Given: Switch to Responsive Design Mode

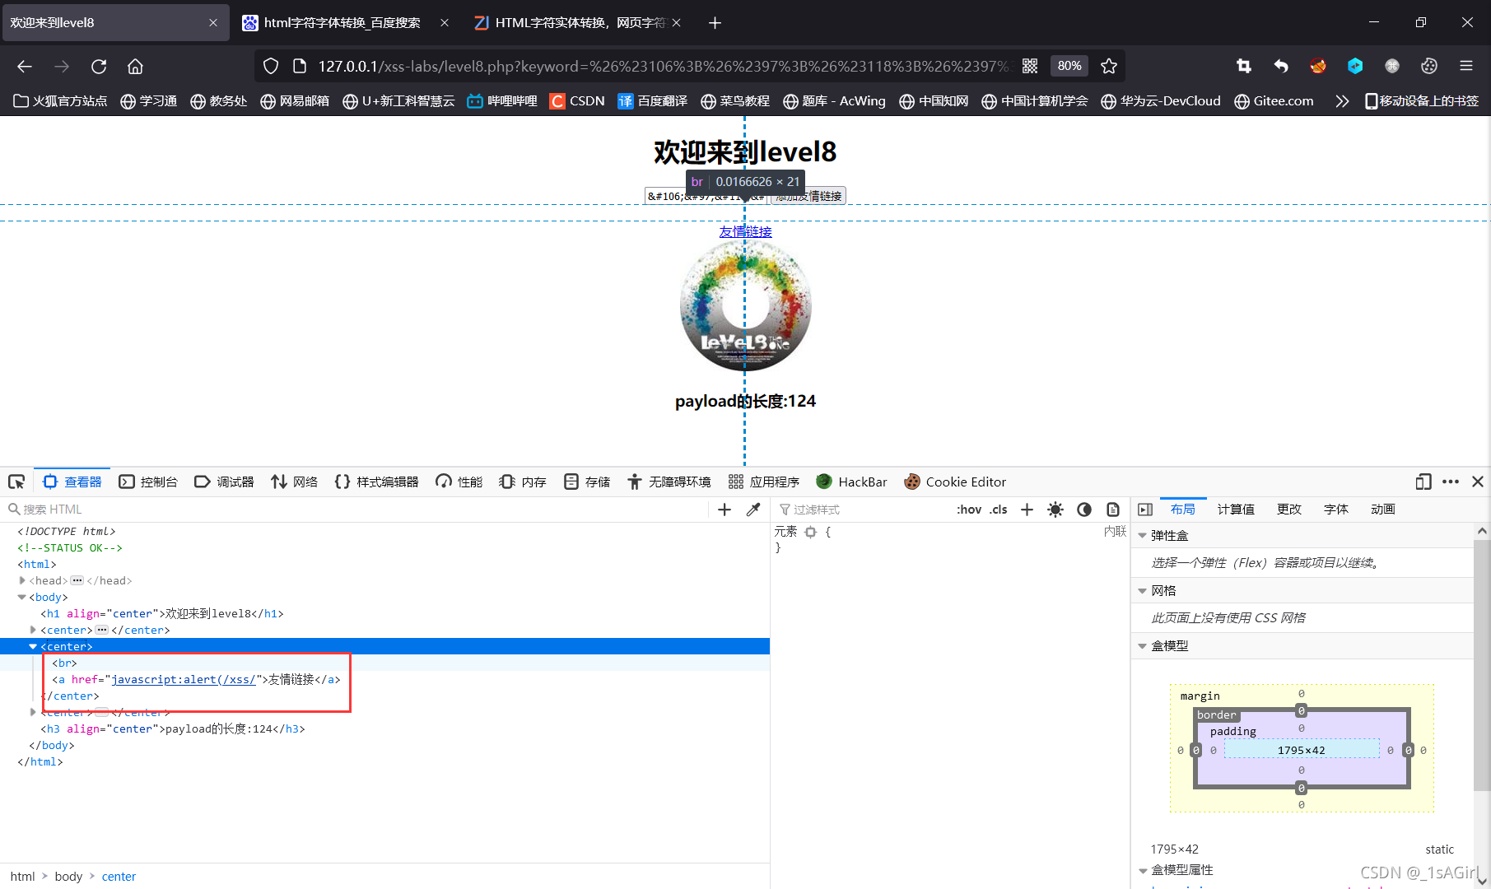Looking at the screenshot, I should 1423,482.
